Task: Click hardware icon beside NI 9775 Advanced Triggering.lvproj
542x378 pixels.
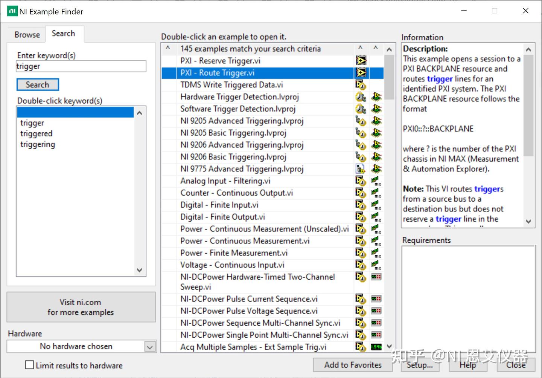Action: (x=376, y=169)
